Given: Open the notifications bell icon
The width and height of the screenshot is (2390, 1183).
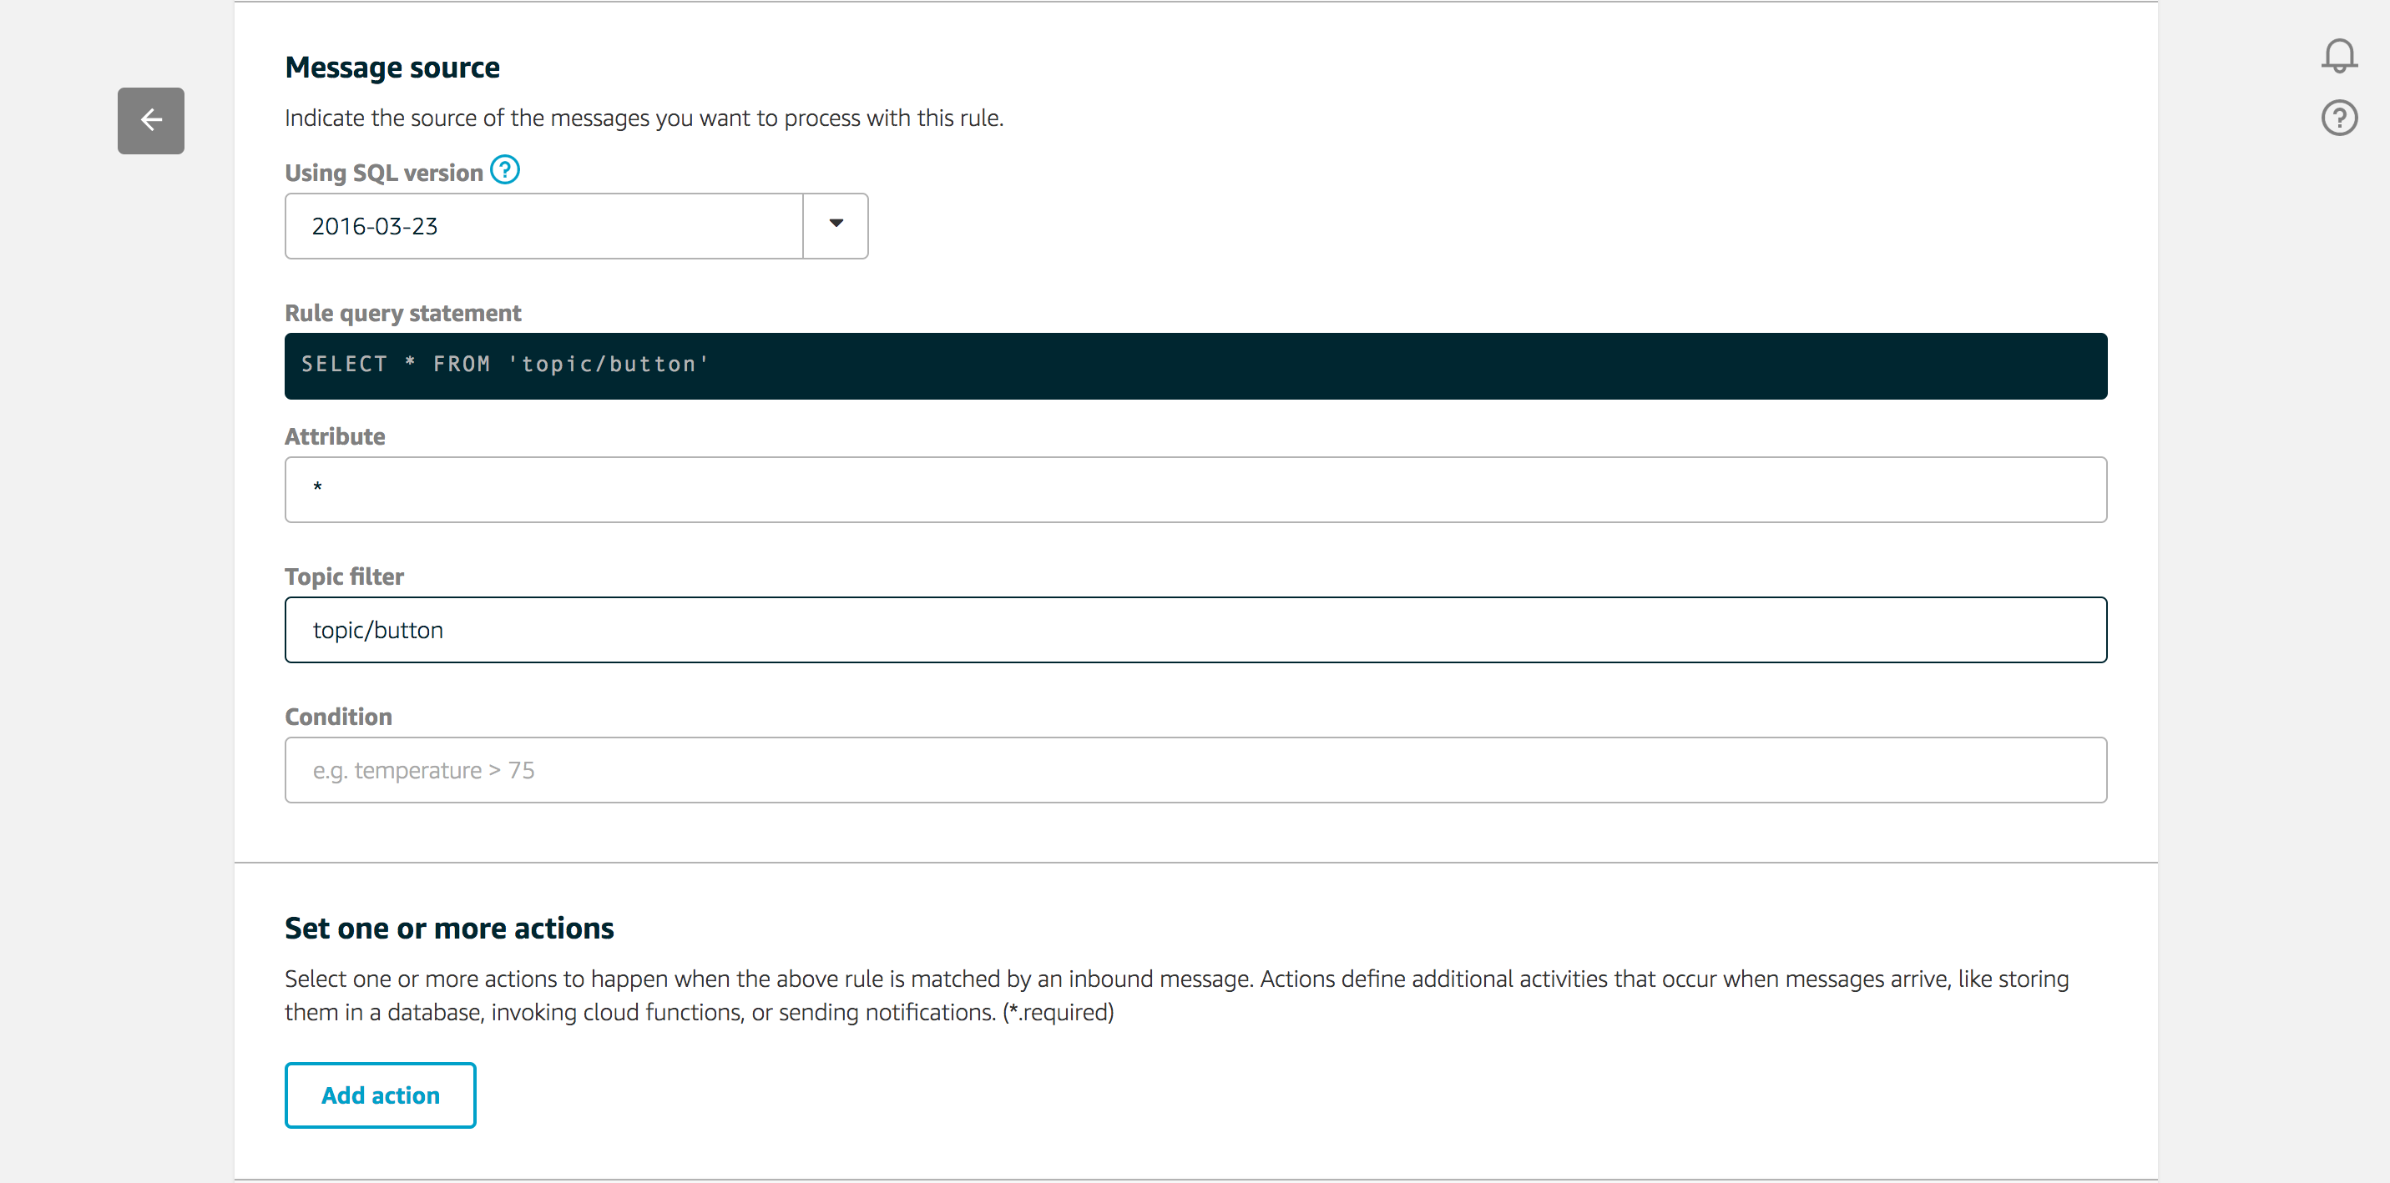Looking at the screenshot, I should pyautogui.click(x=2339, y=56).
